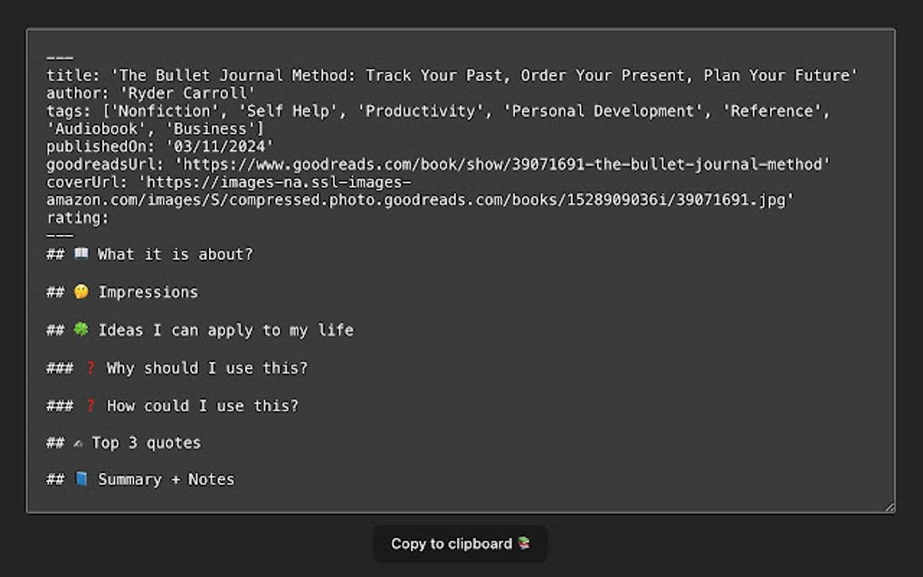Click the four-leaf clover emoji
Screen dimensions: 923x577
point(81,330)
